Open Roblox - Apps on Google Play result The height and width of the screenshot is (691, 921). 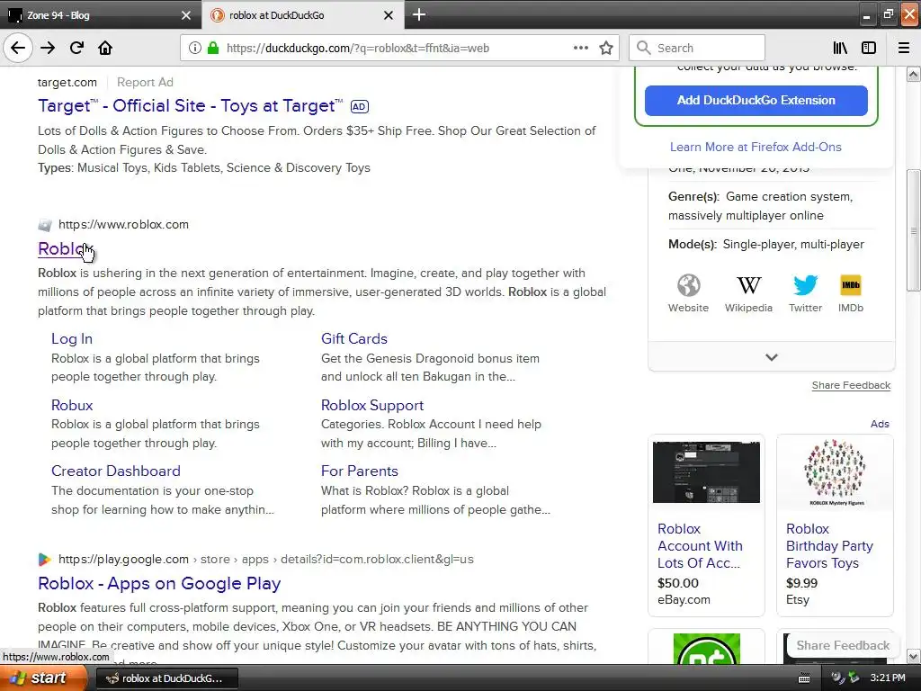tap(159, 583)
